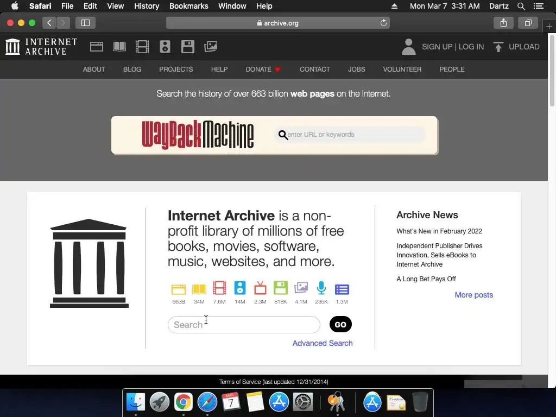Click the Safari address bar
The width and height of the screenshot is (556, 417).
point(277,23)
